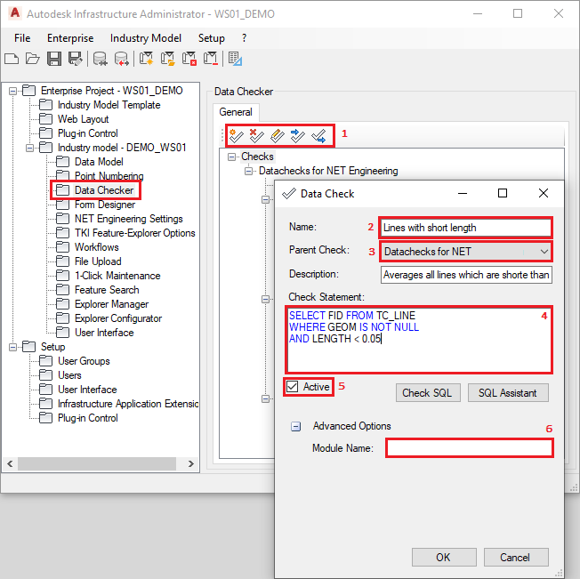Screen dimensions: 580x579
Task: Click into the Module Name field
Action: [x=470, y=448]
